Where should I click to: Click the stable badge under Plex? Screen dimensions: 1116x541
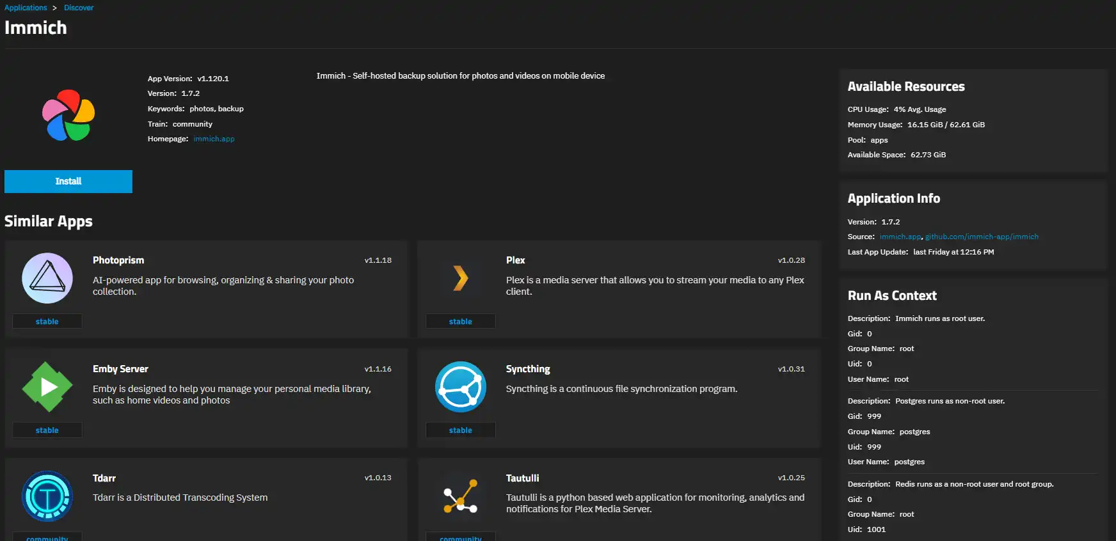[460, 322]
